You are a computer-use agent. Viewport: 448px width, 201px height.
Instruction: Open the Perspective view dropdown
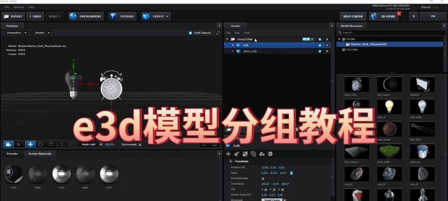[16, 33]
